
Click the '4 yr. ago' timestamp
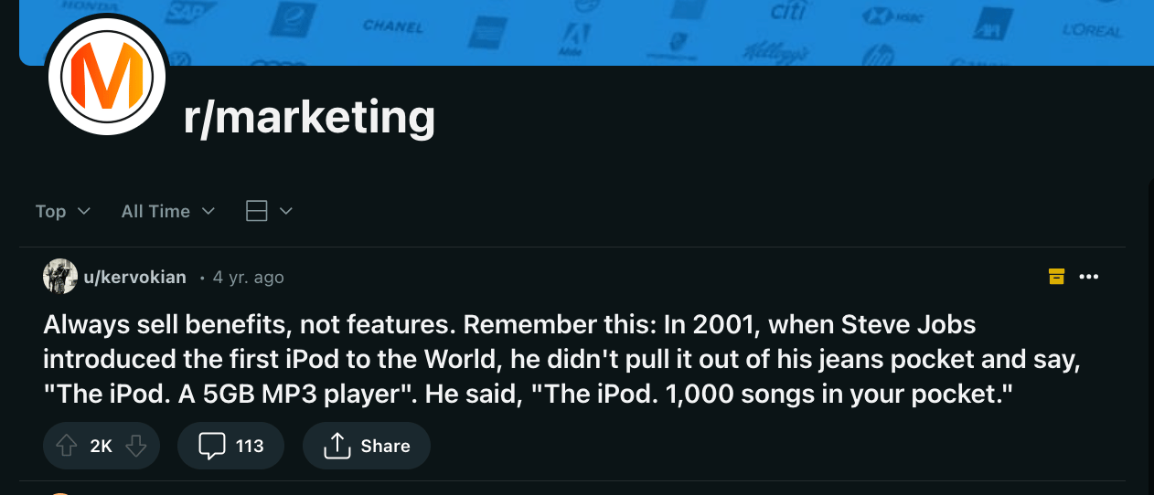pos(248,277)
